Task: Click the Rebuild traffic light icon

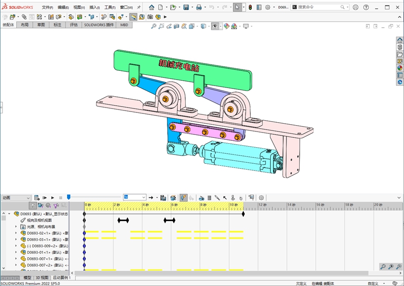Action: click(x=250, y=7)
